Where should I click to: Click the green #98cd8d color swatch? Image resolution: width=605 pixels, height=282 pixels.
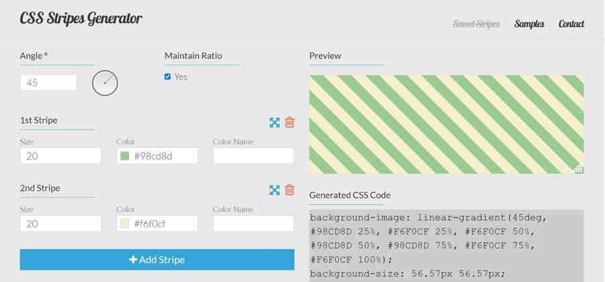124,156
